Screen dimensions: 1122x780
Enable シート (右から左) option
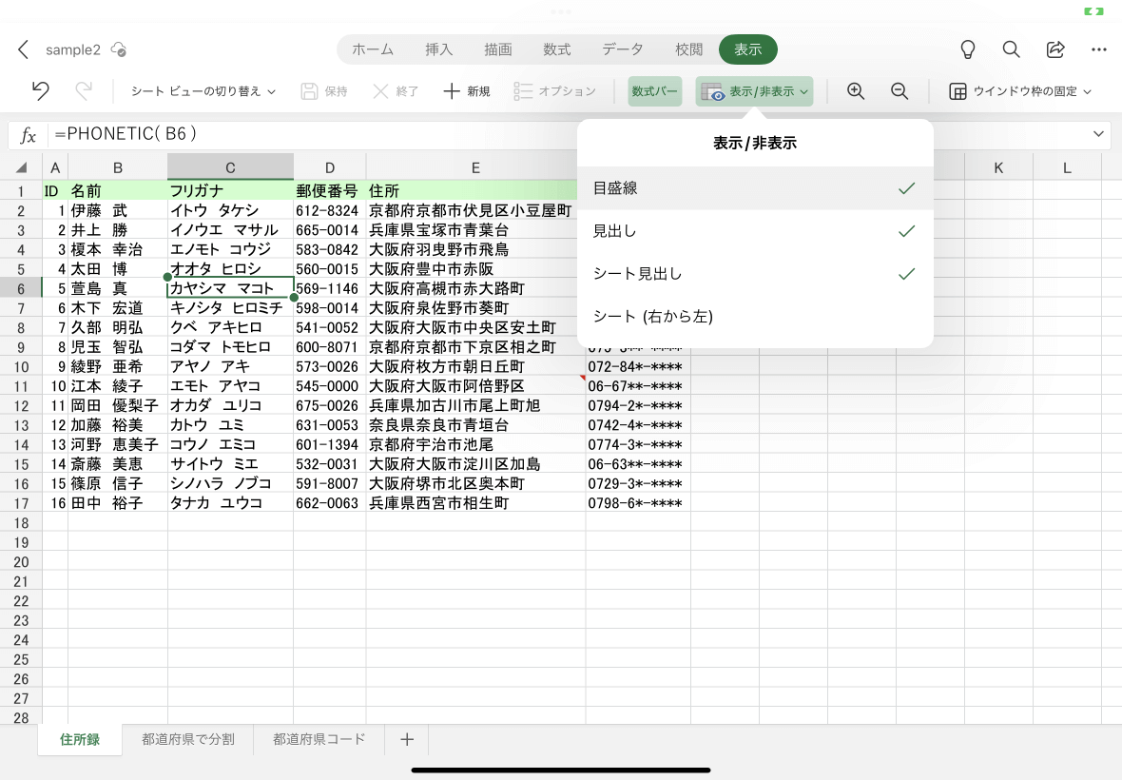[755, 317]
